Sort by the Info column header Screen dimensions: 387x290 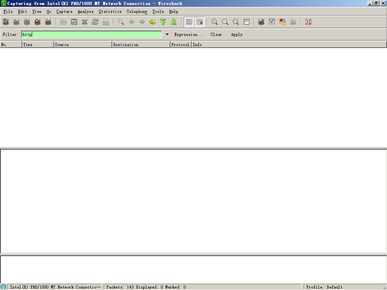(289, 45)
